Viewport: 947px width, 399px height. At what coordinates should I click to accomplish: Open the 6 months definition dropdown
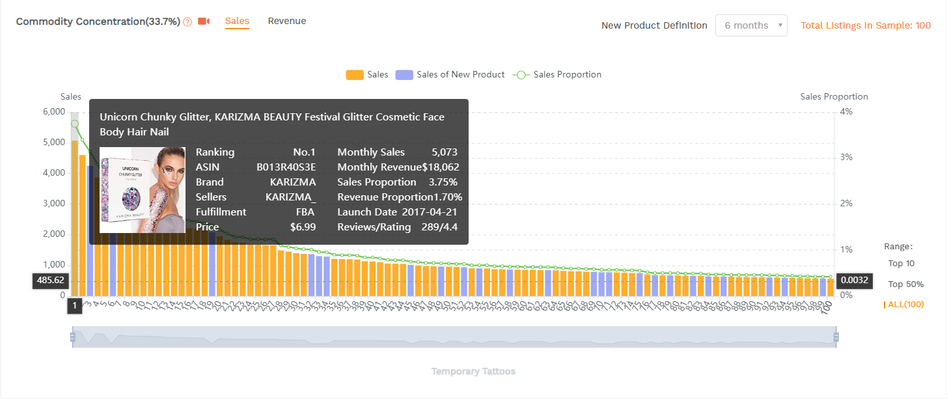751,25
